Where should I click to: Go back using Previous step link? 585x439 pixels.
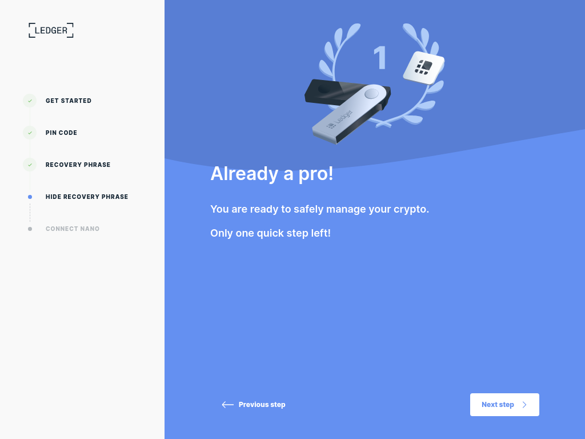point(254,405)
